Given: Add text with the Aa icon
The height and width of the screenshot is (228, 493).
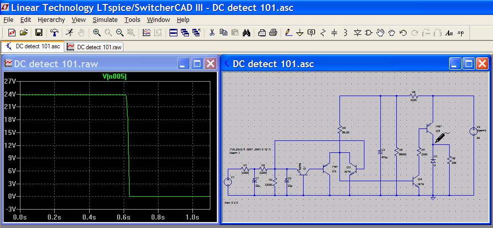Looking at the screenshot, I should point(449,32).
